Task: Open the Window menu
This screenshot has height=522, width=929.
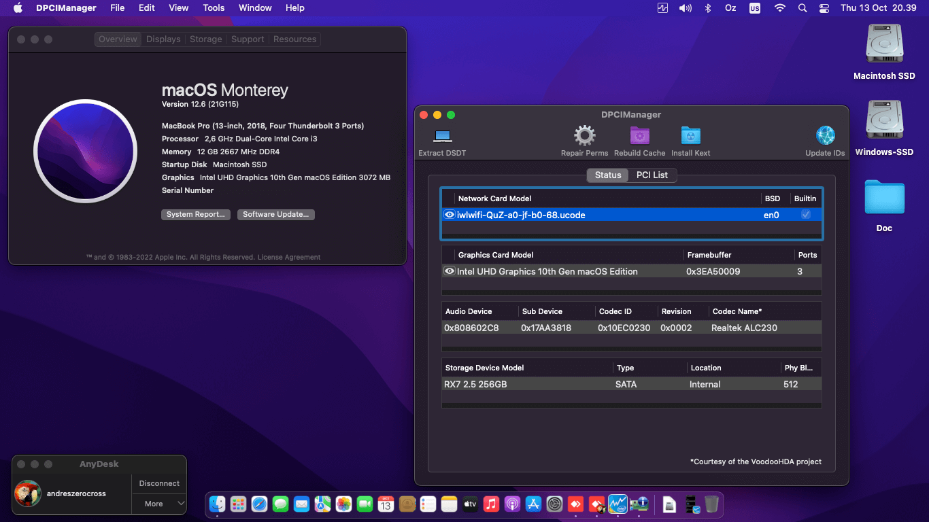Action: [x=255, y=8]
